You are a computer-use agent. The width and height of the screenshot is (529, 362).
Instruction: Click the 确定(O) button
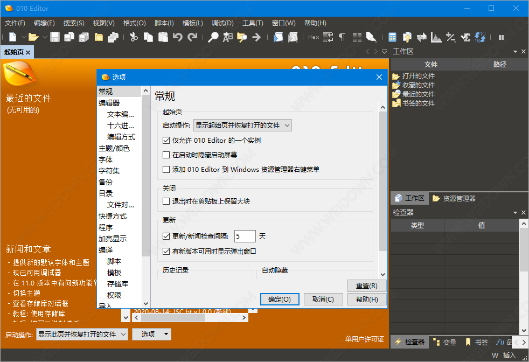pyautogui.click(x=280, y=300)
